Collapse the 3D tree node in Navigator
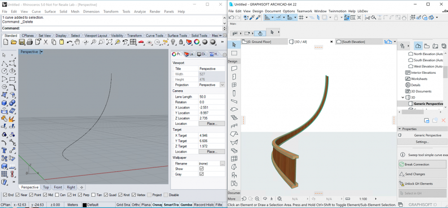The image size is (448, 208). pos(402,97)
